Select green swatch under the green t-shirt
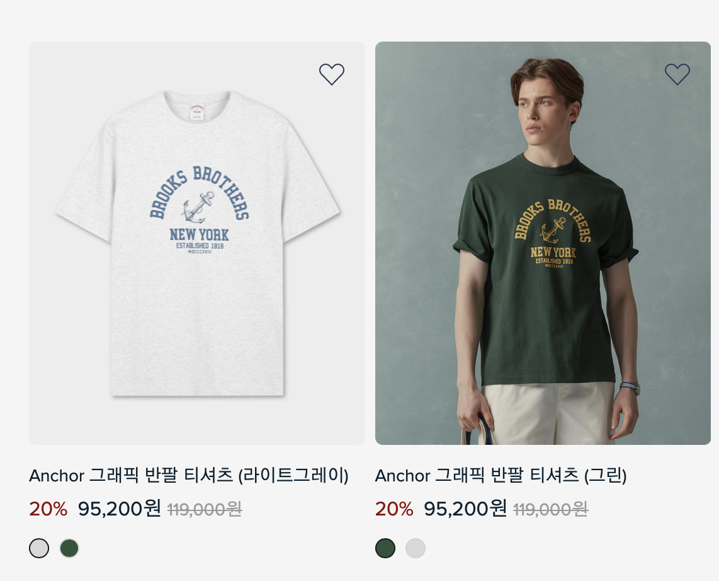The height and width of the screenshot is (581, 719). [x=385, y=548]
